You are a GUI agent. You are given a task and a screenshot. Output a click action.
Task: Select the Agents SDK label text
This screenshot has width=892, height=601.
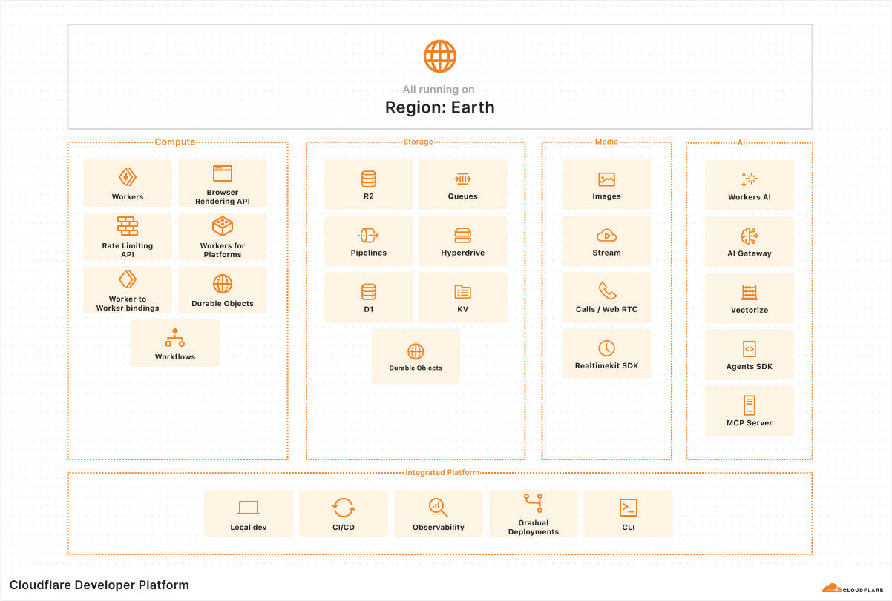coord(750,367)
